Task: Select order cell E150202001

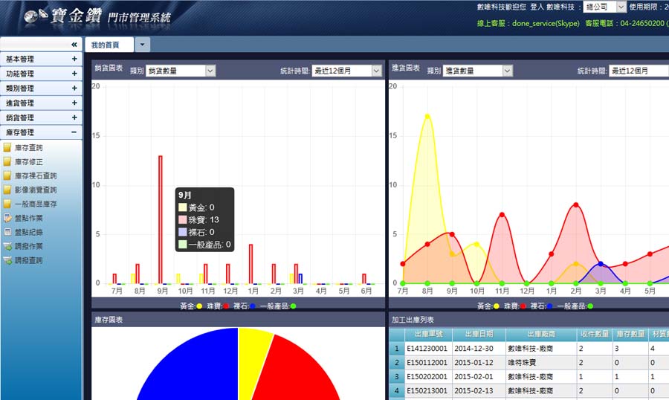Action: click(428, 376)
